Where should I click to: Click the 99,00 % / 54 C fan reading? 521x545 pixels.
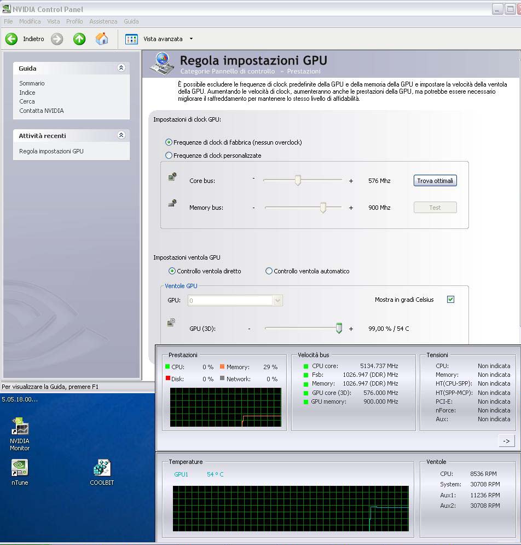coord(389,329)
